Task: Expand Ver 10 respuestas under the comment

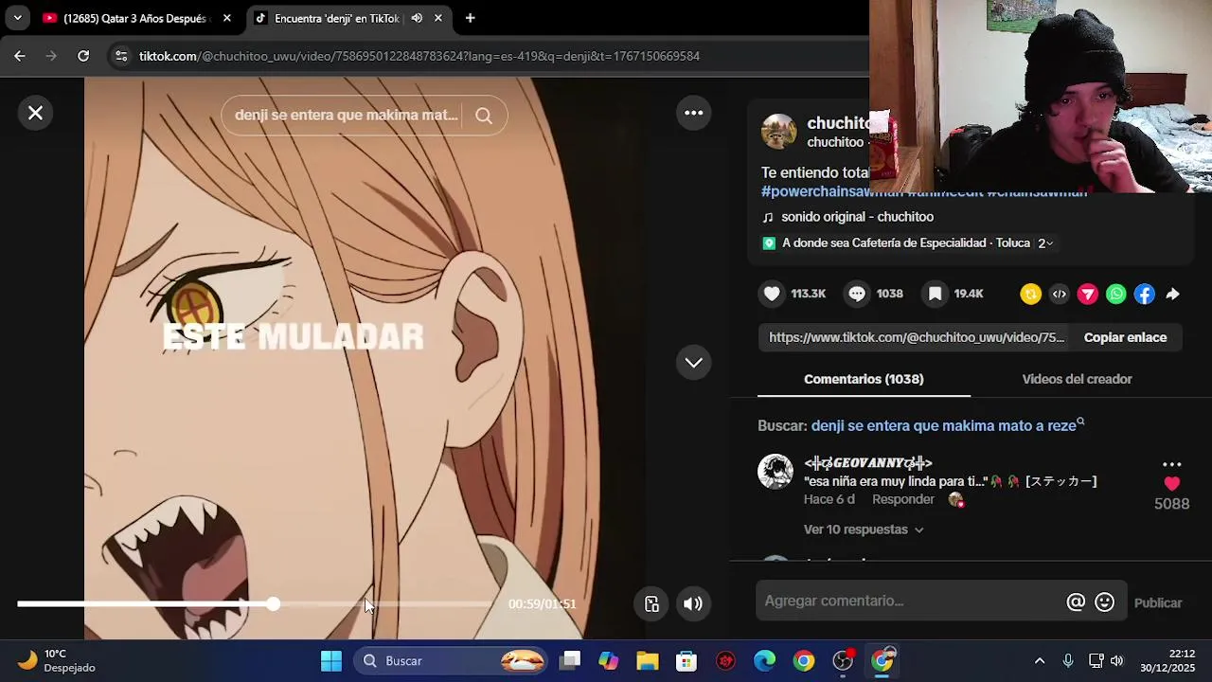Action: (x=864, y=529)
